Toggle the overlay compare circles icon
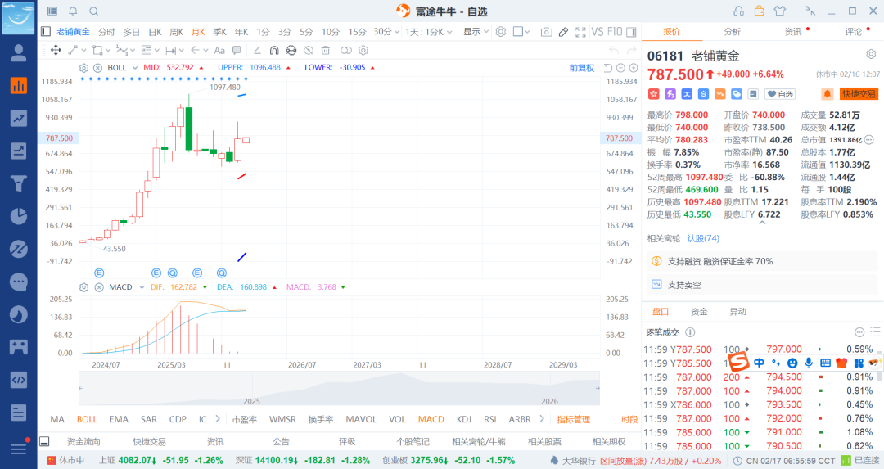 346,50
